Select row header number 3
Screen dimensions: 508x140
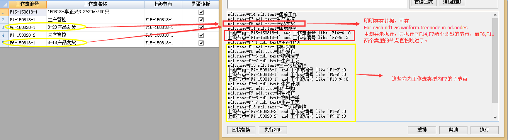[4, 27]
